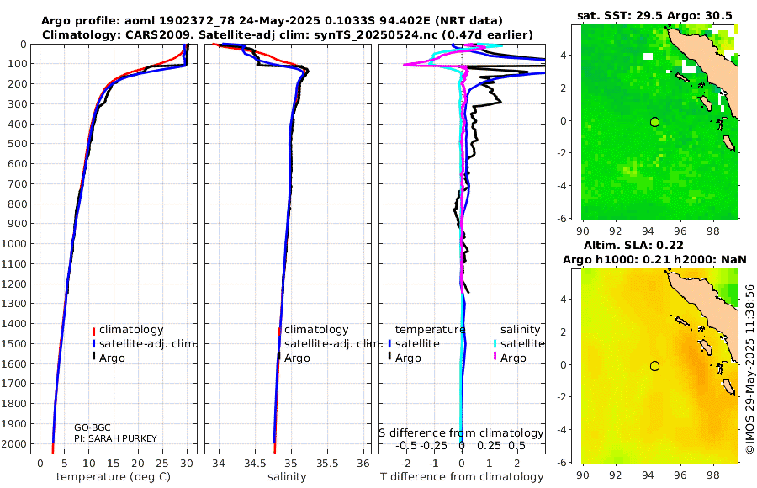The image size is (757, 488).
Task: Click 'Argo h1000: 0.21 h2000: NaN' heading
Action: tap(654, 259)
